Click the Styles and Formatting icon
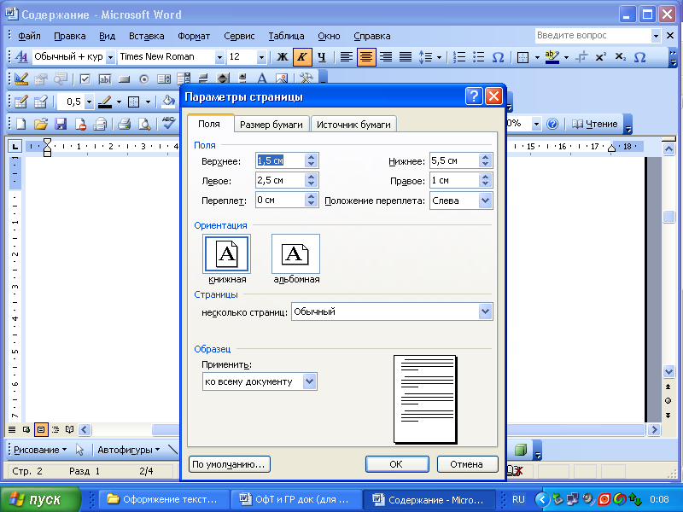Viewport: 683px width, 512px height. (x=20, y=57)
